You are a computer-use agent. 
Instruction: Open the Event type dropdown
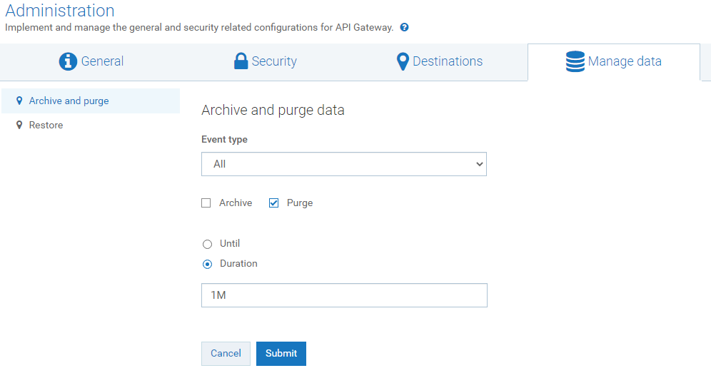[x=343, y=164]
